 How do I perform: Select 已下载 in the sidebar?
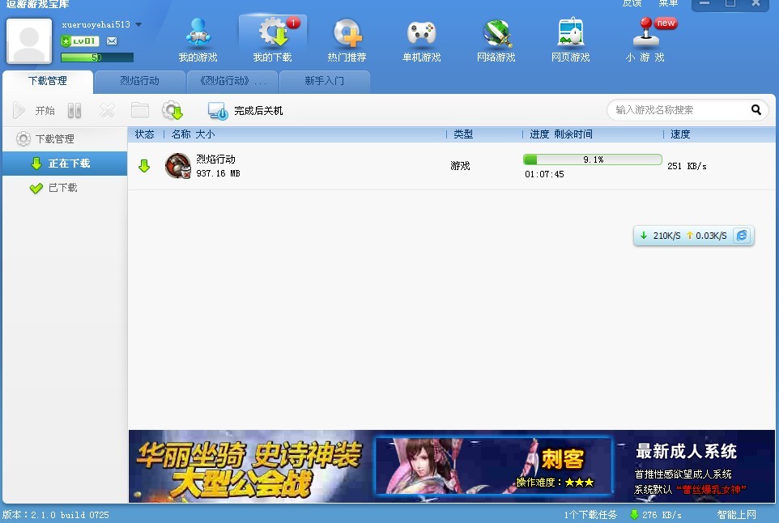tap(65, 188)
